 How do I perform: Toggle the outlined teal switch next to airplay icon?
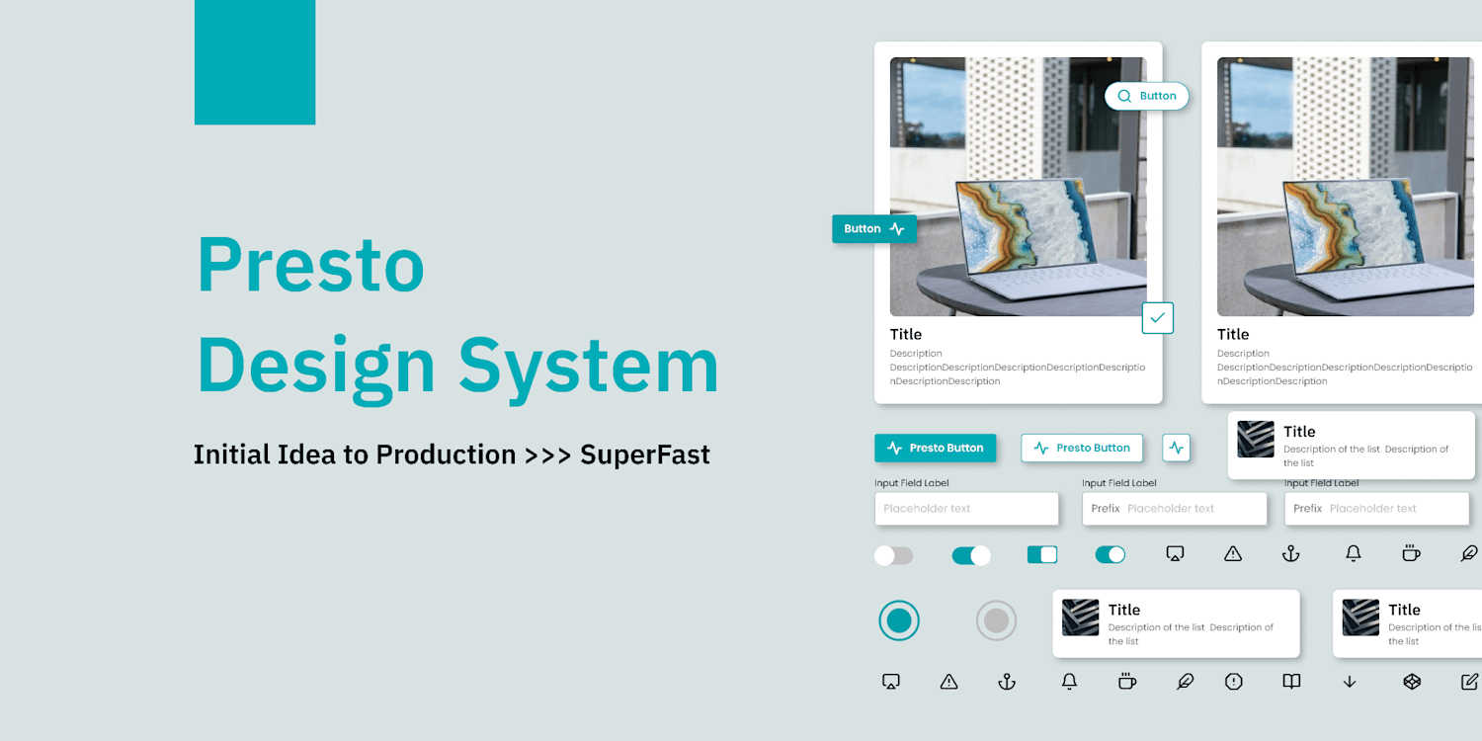point(1111,554)
